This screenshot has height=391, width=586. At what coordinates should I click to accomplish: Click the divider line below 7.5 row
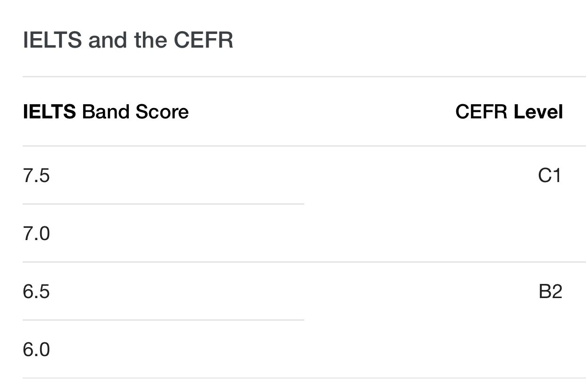point(163,204)
